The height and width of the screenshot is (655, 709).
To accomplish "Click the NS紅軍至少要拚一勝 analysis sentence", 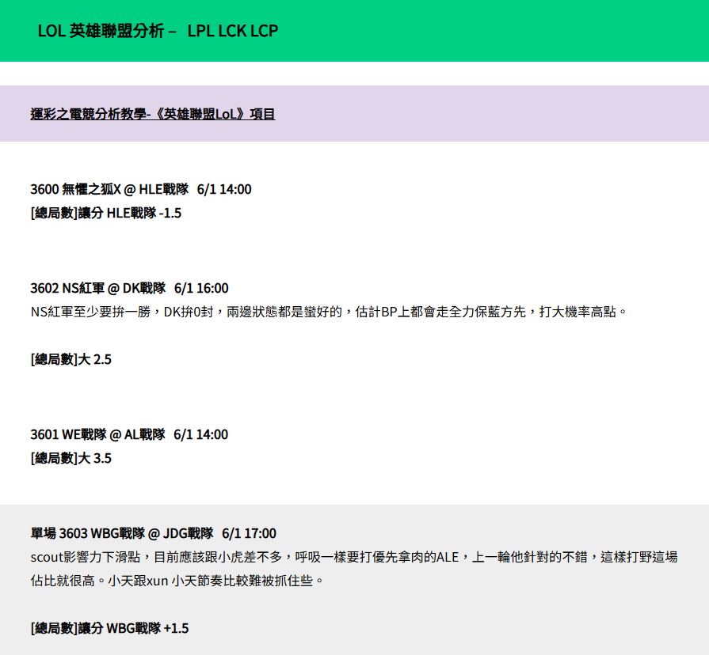I will click(329, 312).
